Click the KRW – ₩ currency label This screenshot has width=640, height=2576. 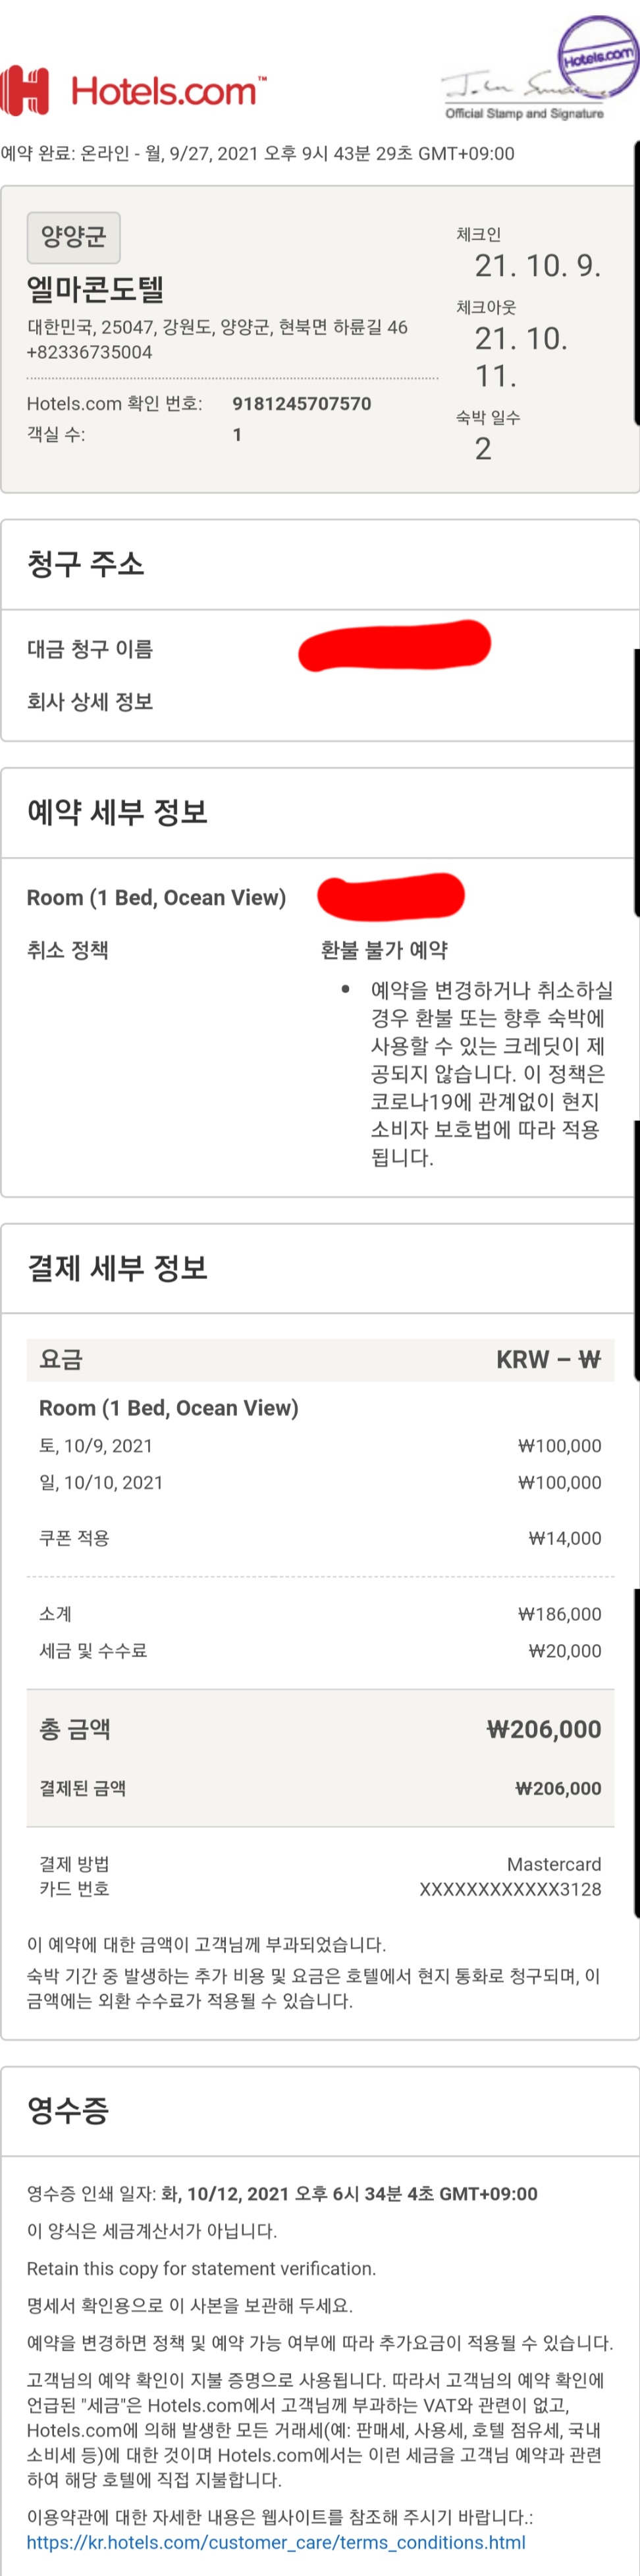coord(548,1359)
